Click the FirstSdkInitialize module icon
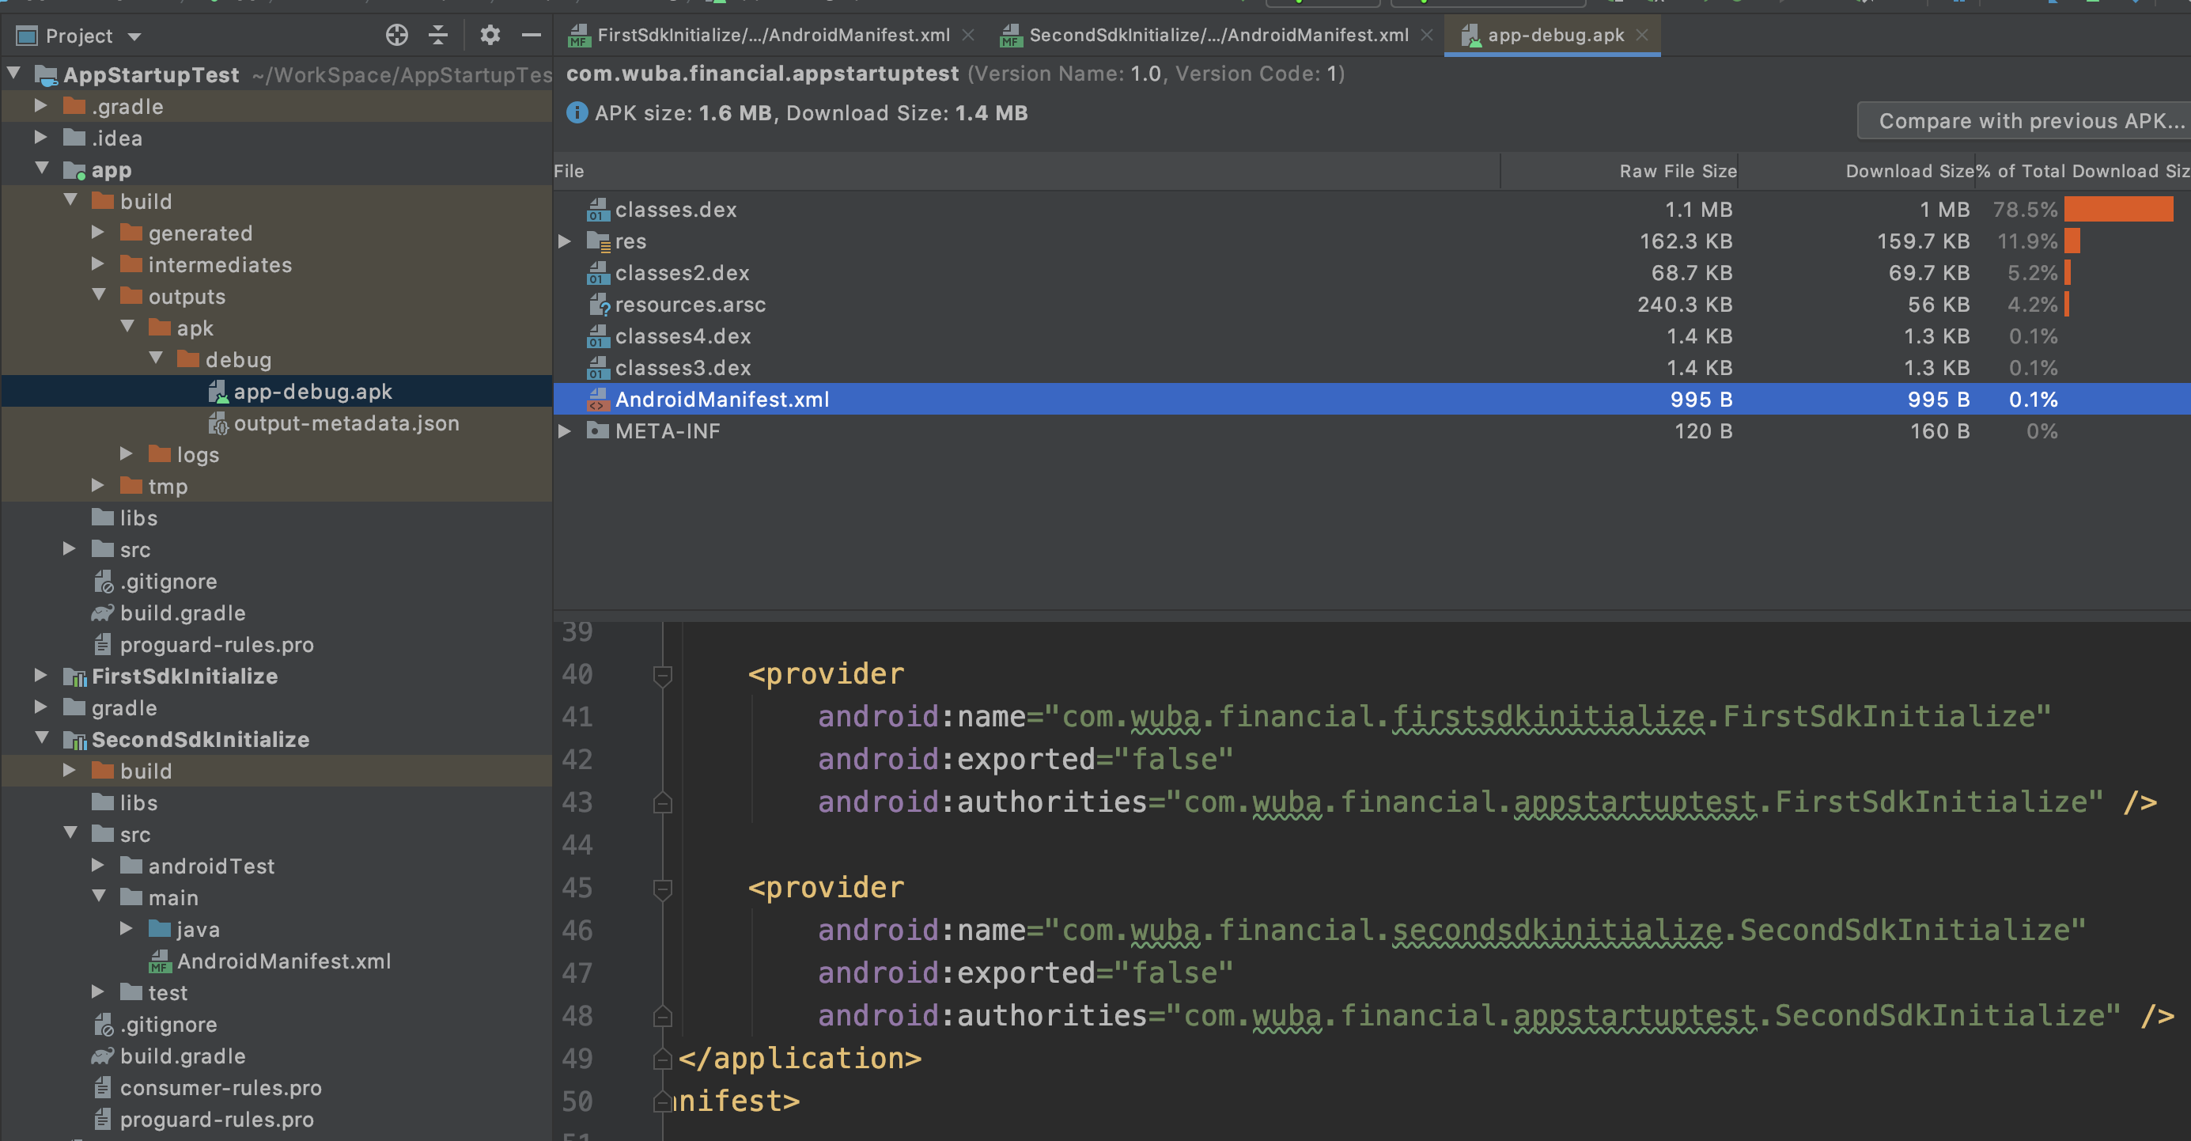 75,677
